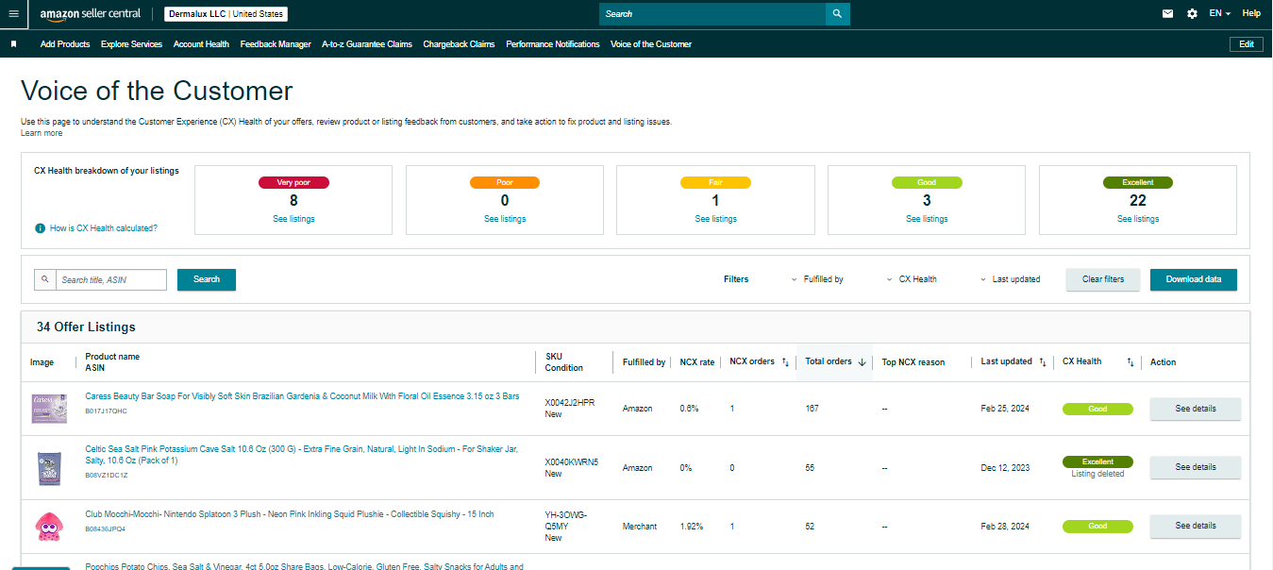Open Chargeback Claims
The height and width of the screenshot is (570, 1273).
[x=459, y=44]
